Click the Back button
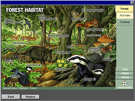Image resolution: width=135 pixels, height=101 pixels. click(x=11, y=97)
